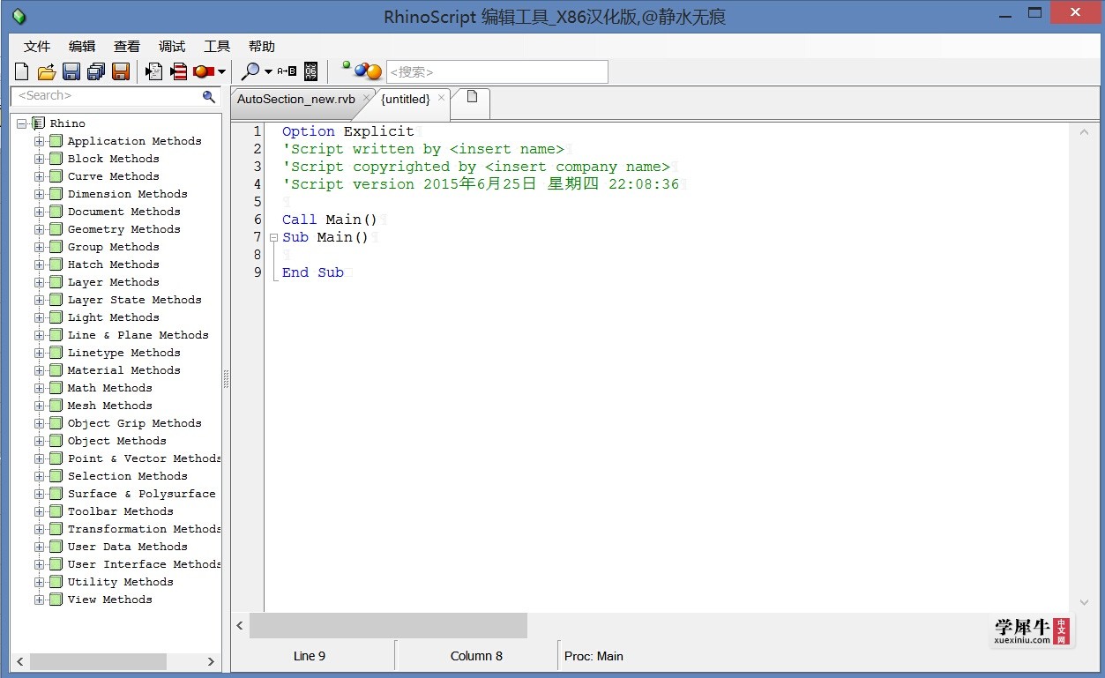Click the magnifying glass Find icon
The width and height of the screenshot is (1105, 678).
tap(251, 71)
